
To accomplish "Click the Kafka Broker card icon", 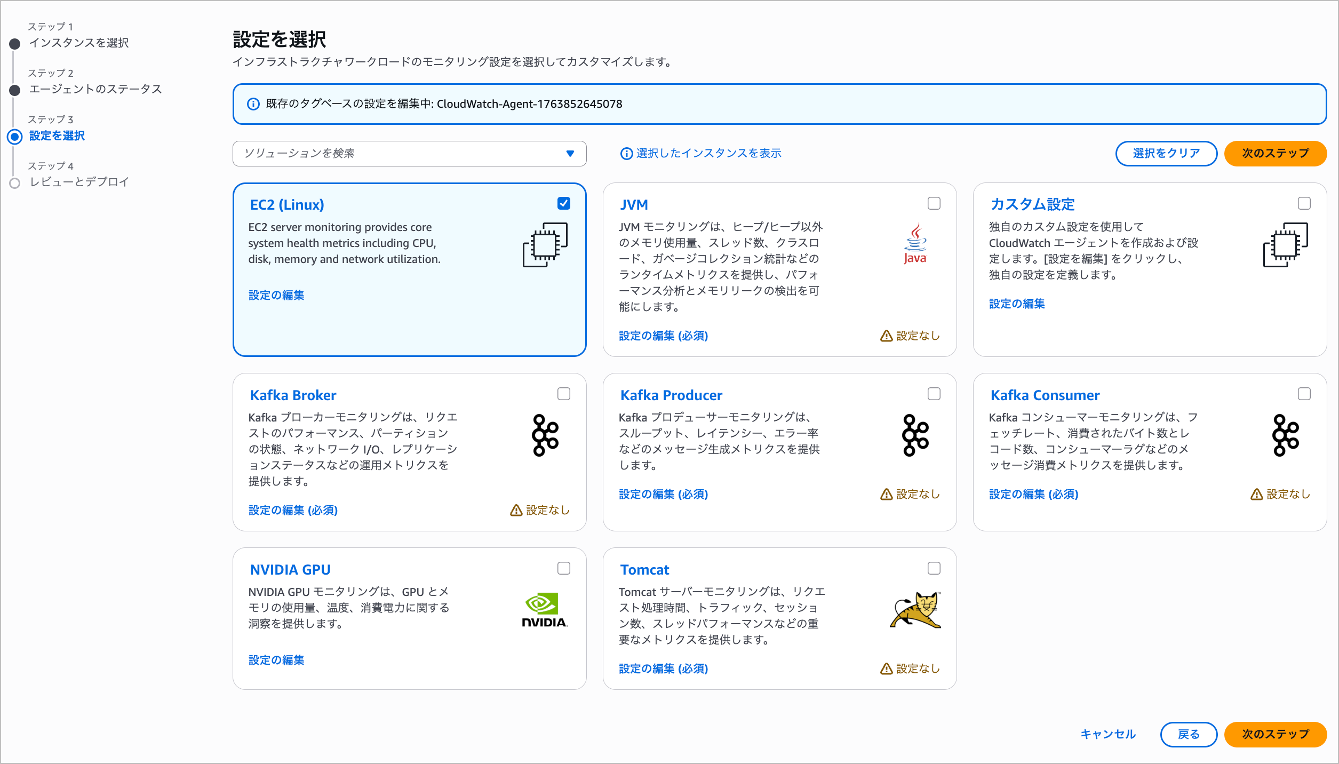I will [x=545, y=435].
